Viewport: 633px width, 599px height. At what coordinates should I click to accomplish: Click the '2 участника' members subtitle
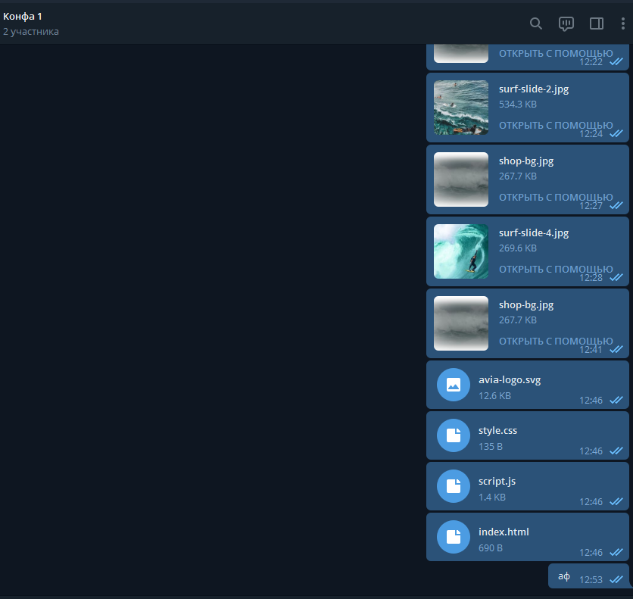pos(31,32)
